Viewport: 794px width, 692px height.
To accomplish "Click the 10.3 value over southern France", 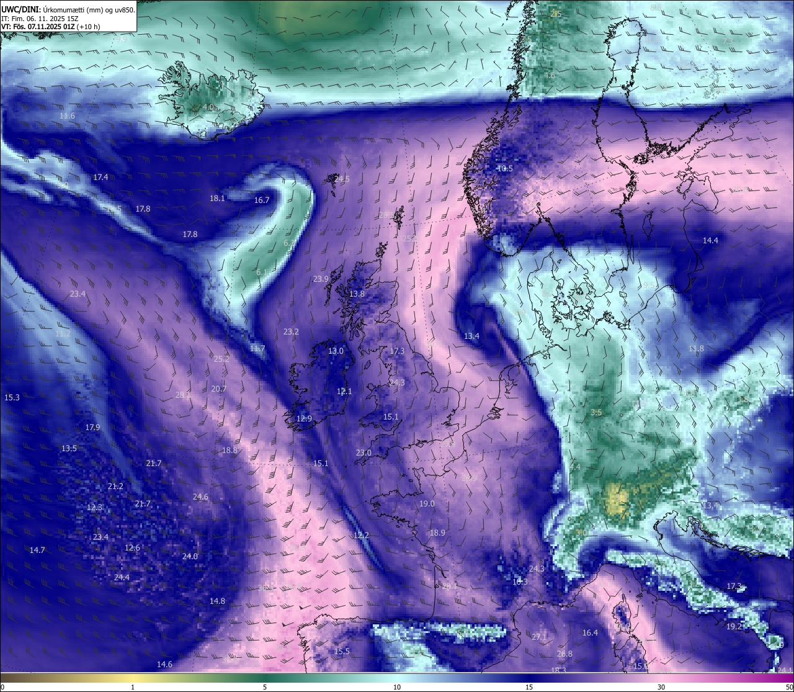I will (x=520, y=582).
